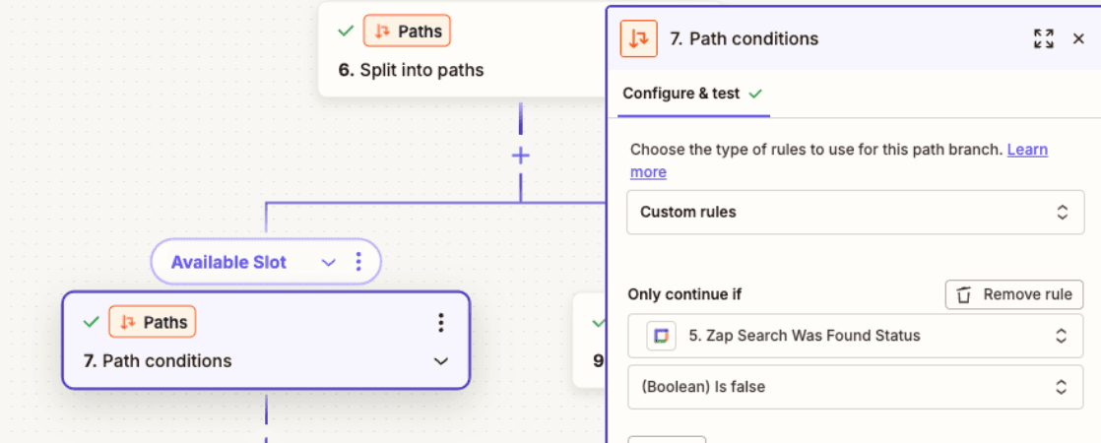Click the Only continue if label
Screen dimensions: 1101x443
(684, 295)
